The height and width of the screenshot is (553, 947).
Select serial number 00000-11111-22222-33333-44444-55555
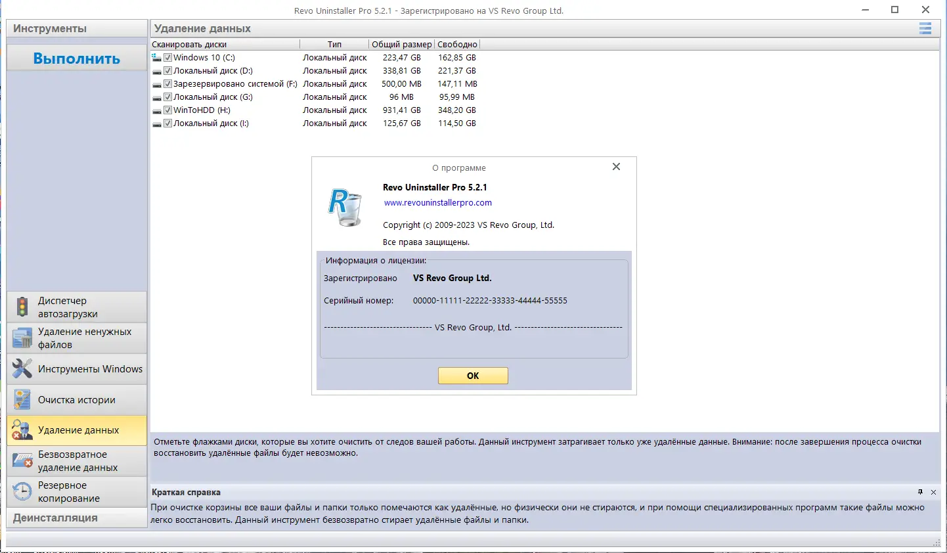tap(490, 301)
